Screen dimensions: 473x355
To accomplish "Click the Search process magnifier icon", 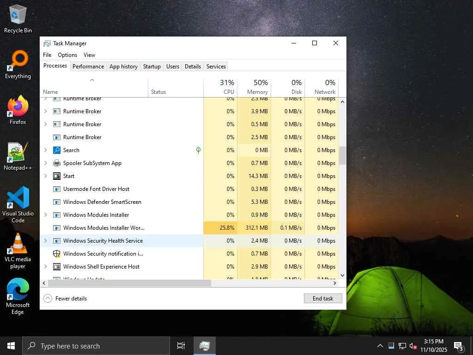I will [x=57, y=150].
